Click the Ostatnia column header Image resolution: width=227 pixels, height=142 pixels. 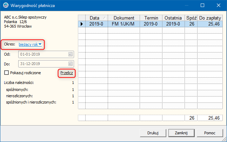coord(173,17)
